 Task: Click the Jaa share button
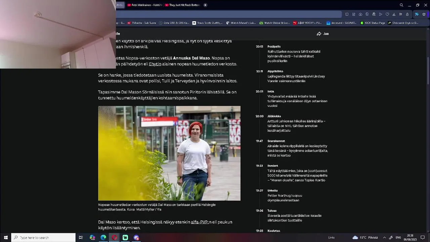(322, 34)
